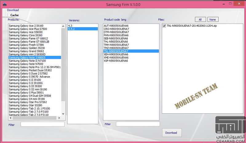This screenshot has width=246, height=143.
Task: Click the None files button
Action: click(x=212, y=20)
